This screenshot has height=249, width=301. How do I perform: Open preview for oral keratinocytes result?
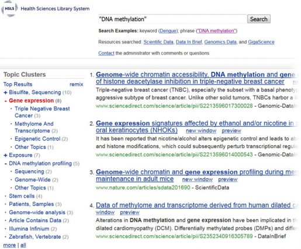pos(231,131)
